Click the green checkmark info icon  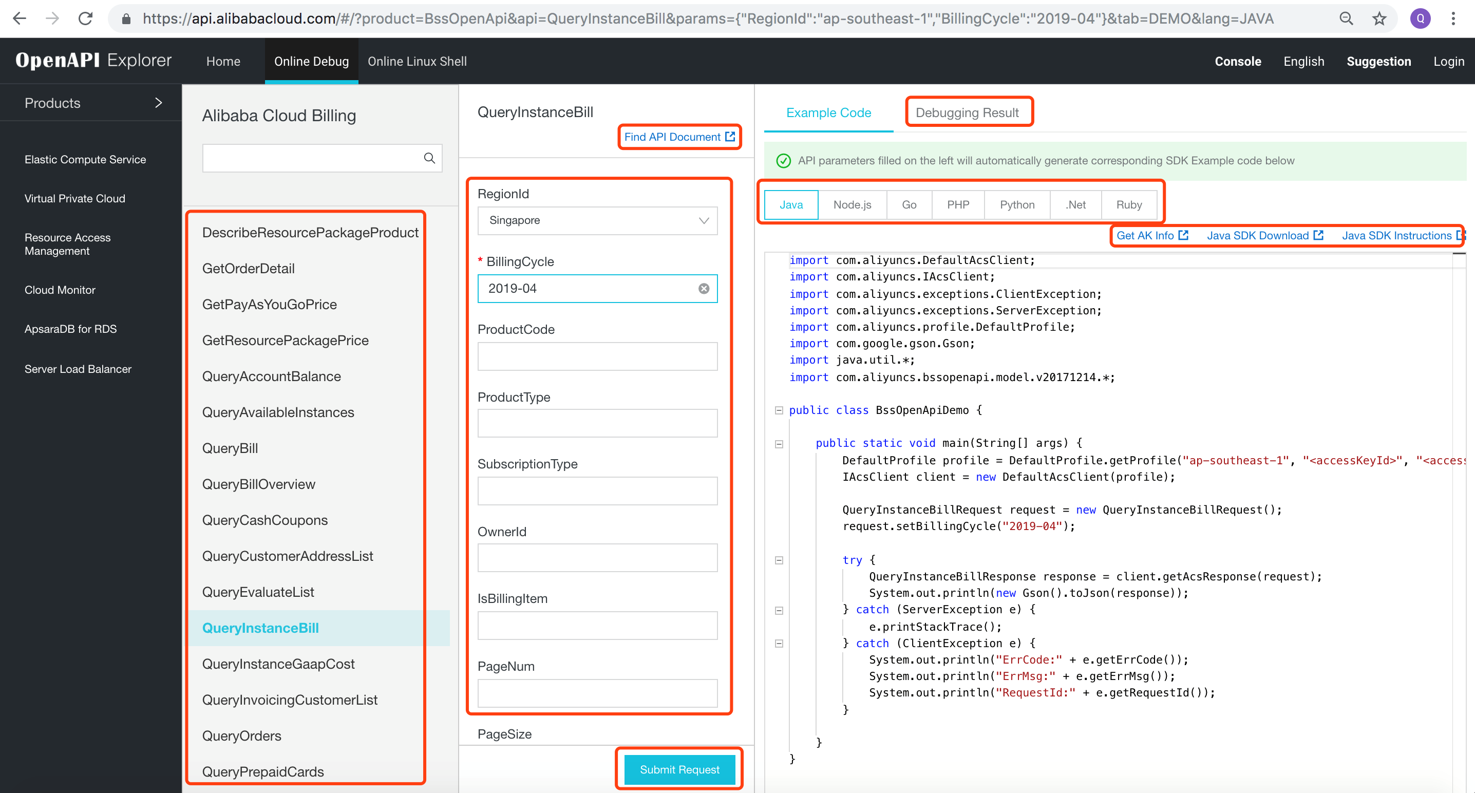point(783,161)
